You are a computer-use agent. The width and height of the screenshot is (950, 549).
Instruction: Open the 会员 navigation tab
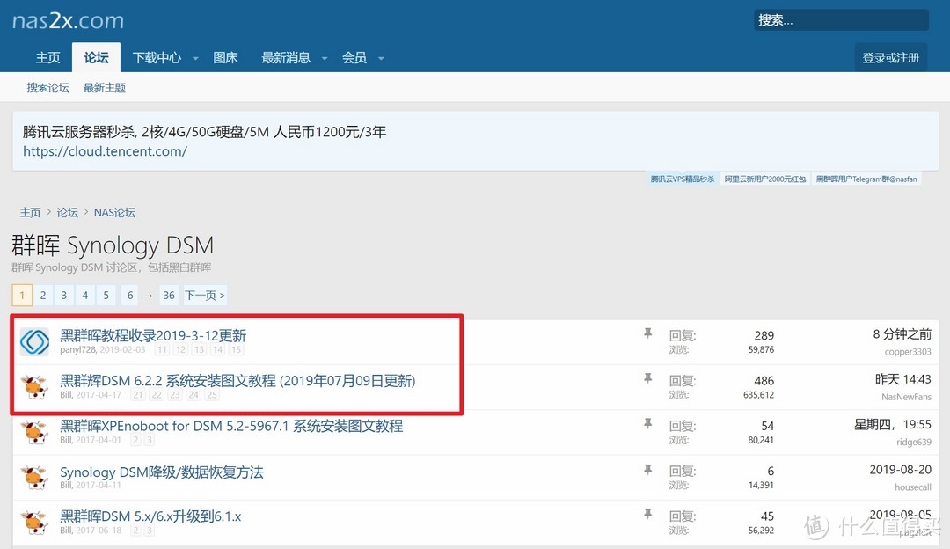click(354, 57)
